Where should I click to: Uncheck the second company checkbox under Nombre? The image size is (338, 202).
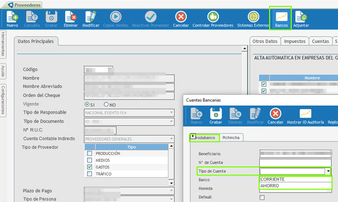click(x=264, y=91)
